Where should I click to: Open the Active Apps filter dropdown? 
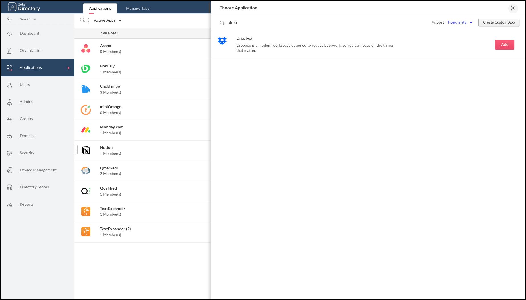(108, 20)
